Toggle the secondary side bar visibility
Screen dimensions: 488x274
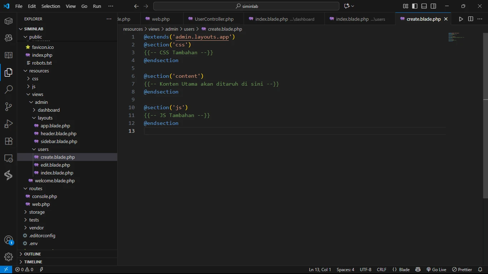point(433,6)
